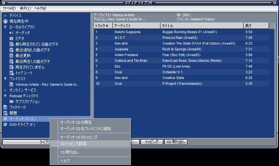
Task: Click the トップ レート star icon
Action: pyautogui.click(x=11, y=73)
